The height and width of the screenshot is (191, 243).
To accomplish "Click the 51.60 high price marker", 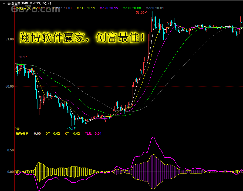I will tap(140, 13).
